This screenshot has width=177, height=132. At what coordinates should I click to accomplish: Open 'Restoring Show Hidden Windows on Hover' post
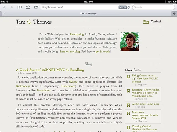coord(146,93)
